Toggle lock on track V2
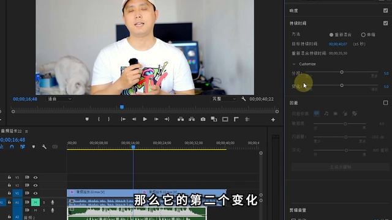This screenshot has height=220, width=392. 9,185
